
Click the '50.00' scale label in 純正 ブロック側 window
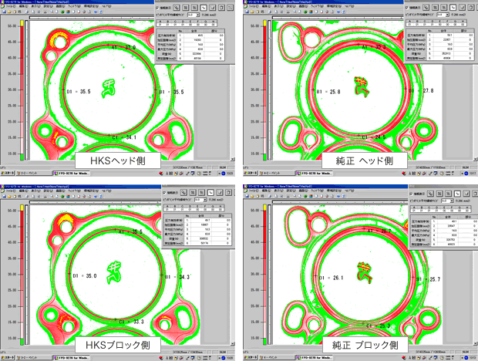tap(255, 211)
